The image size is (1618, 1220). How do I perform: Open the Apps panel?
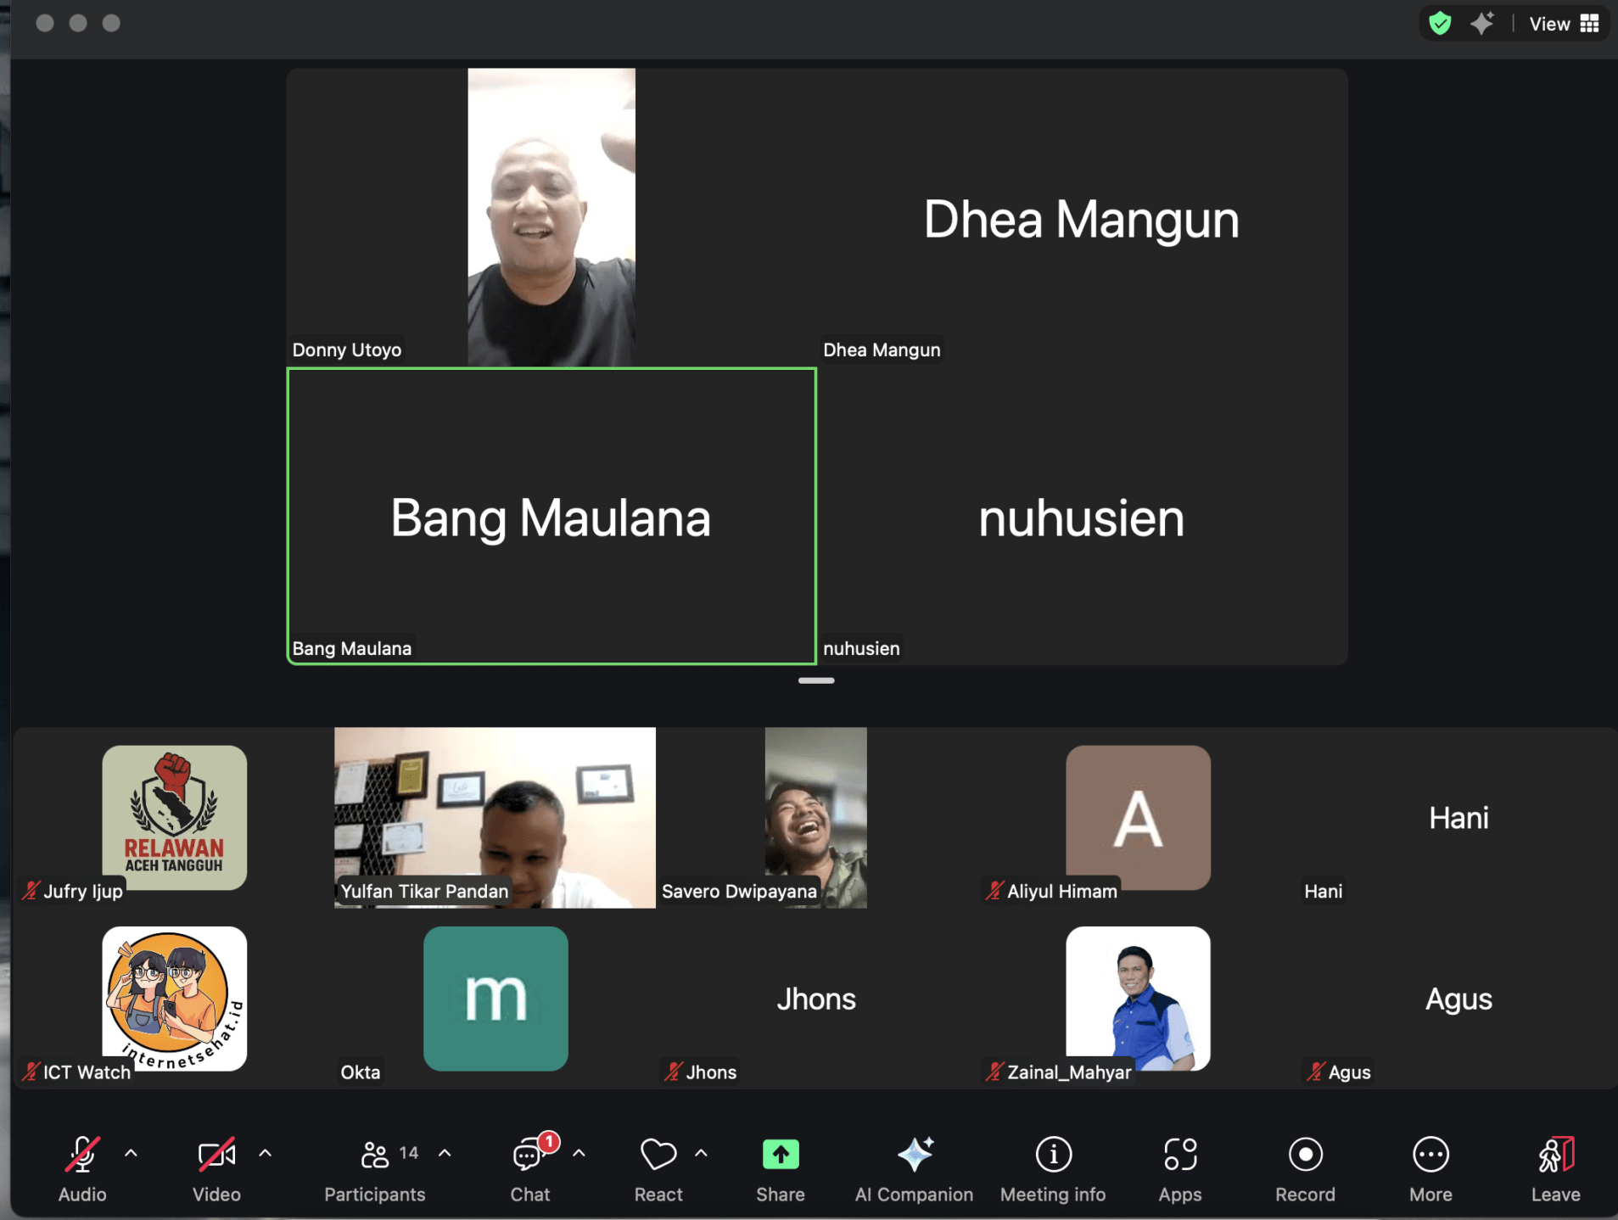[1180, 1169]
